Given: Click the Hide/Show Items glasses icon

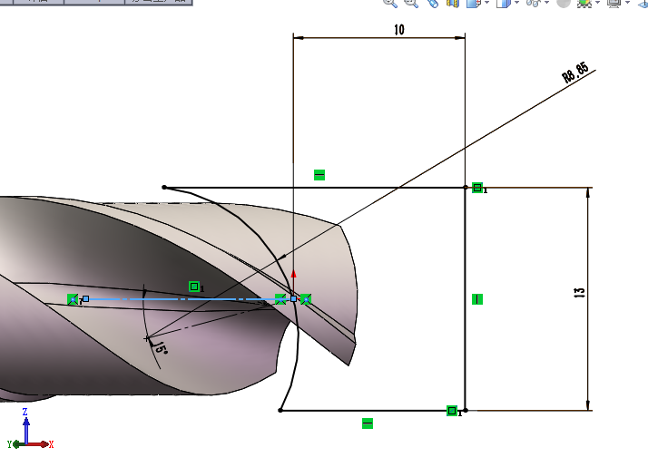Looking at the screenshot, I should pyautogui.click(x=533, y=3).
